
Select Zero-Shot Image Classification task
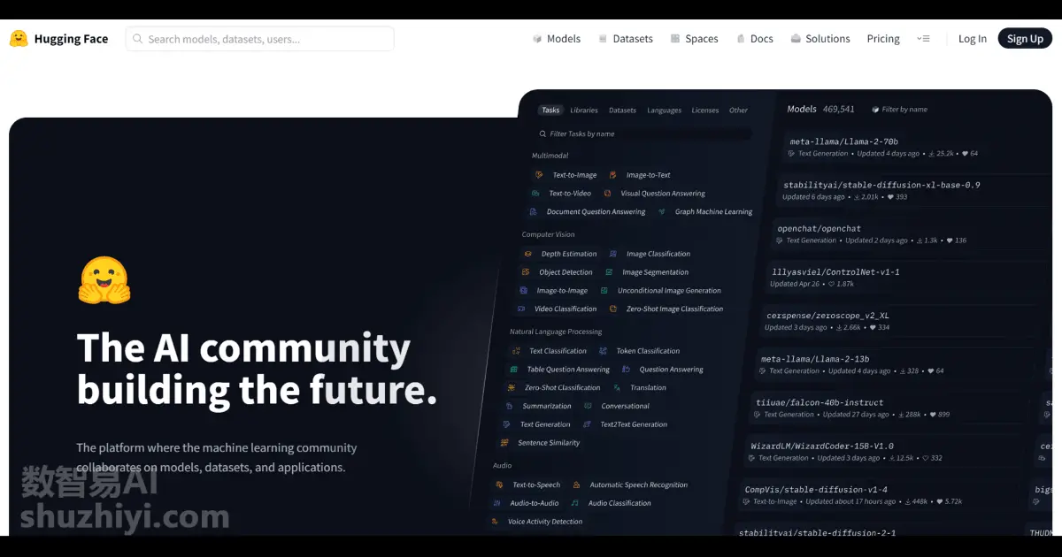tap(674, 309)
